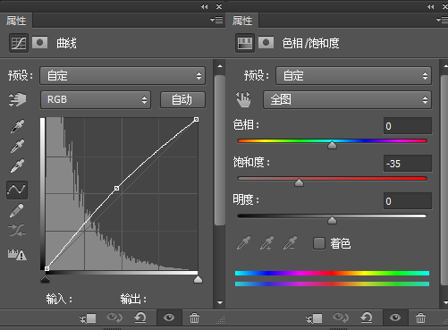Select the subtract-from-sample eyedropper
448x330 pixels.
(x=290, y=243)
